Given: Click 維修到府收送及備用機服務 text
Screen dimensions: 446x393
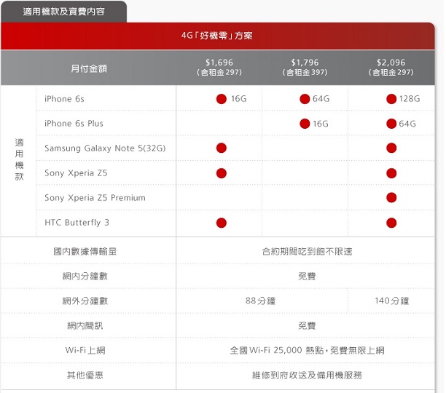Looking at the screenshot, I should [307, 376].
